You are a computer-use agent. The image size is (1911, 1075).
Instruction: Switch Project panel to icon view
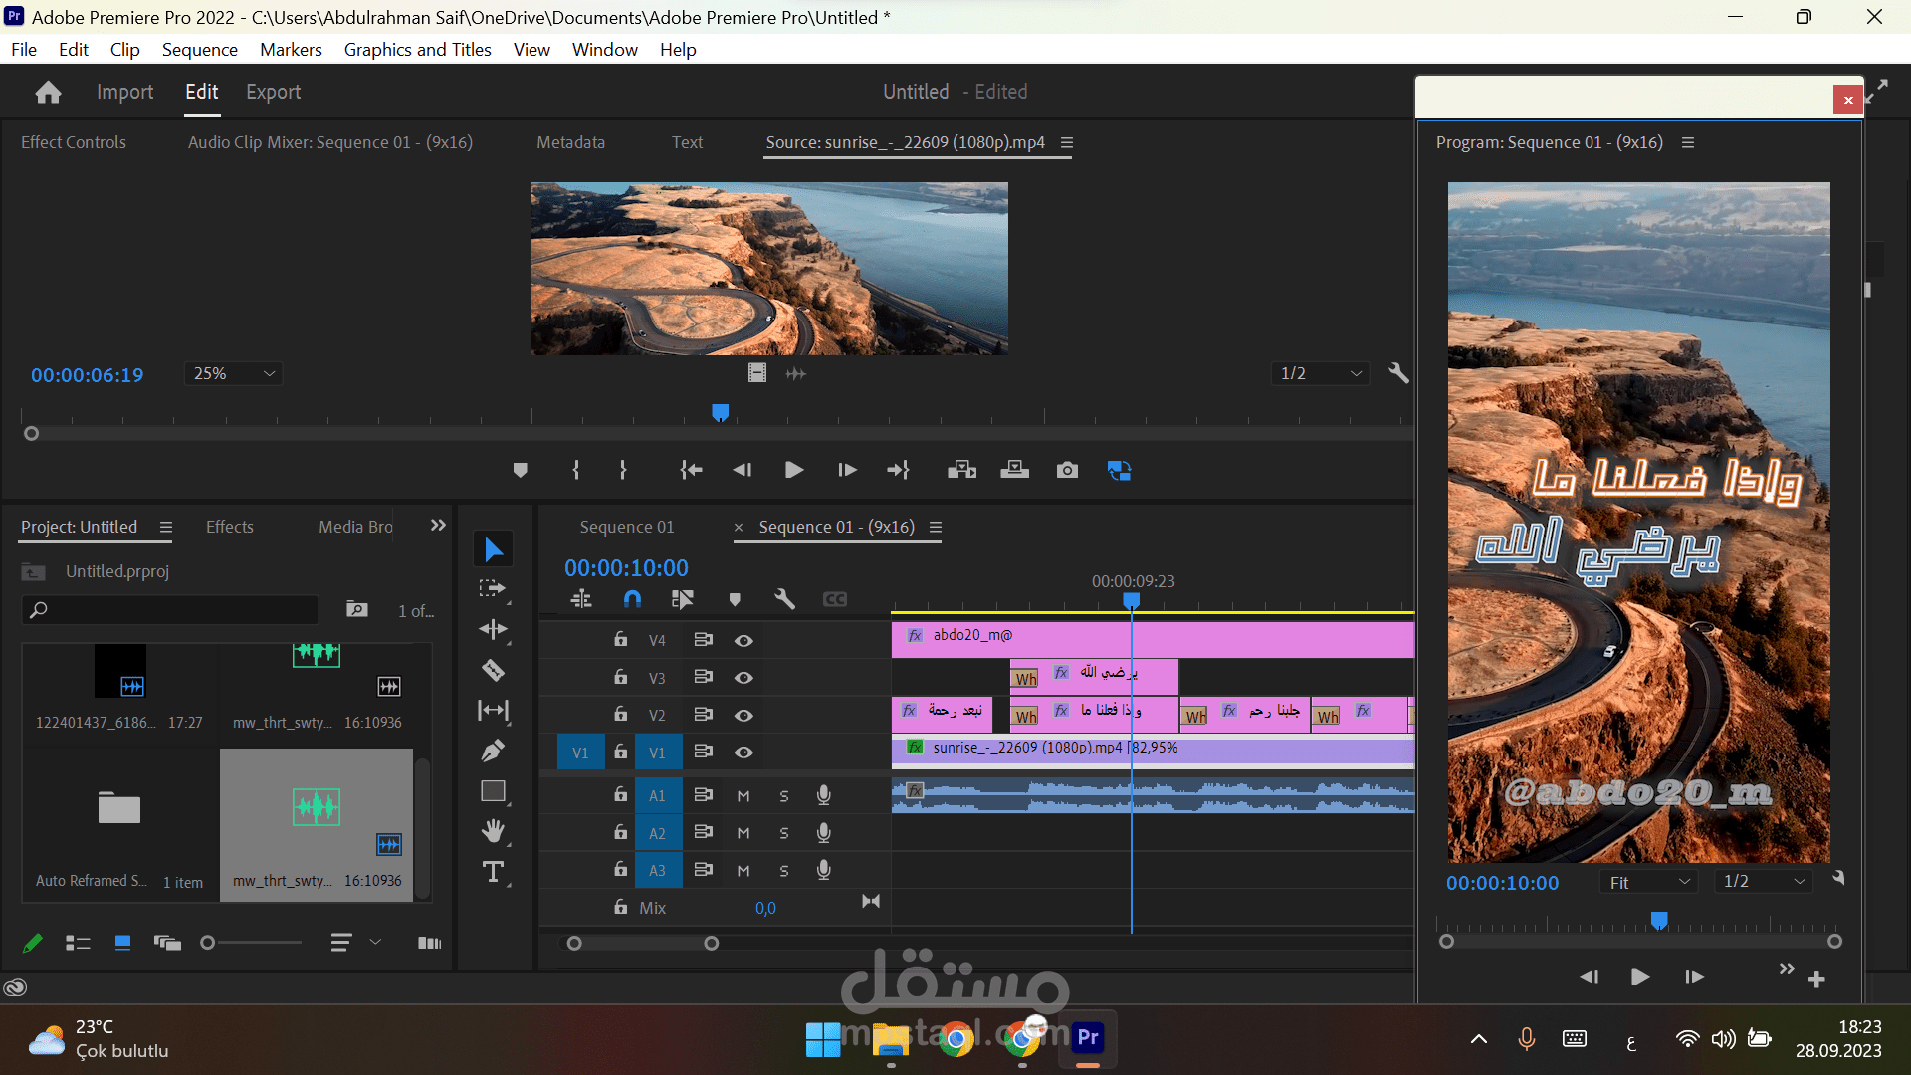(x=122, y=943)
